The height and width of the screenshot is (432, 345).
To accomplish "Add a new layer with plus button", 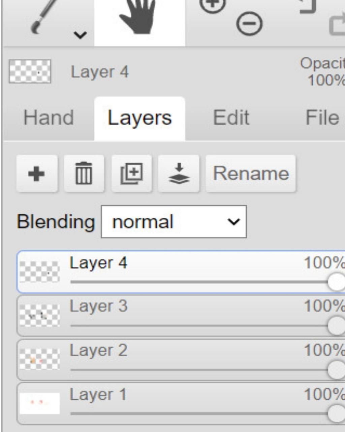I will tap(37, 174).
